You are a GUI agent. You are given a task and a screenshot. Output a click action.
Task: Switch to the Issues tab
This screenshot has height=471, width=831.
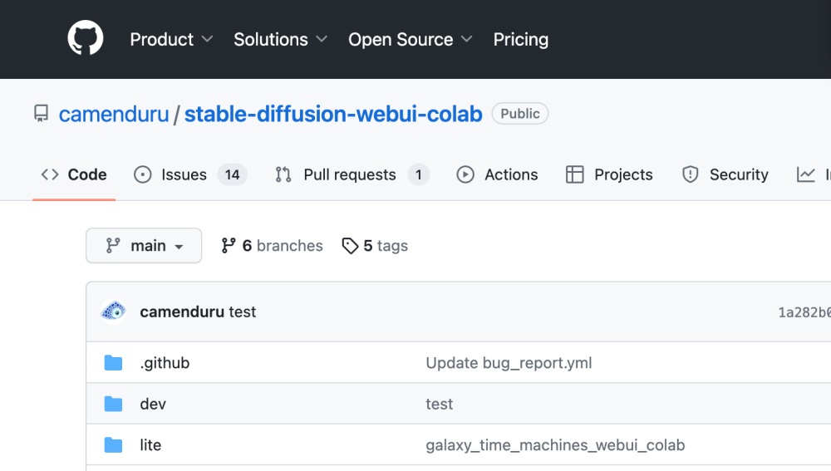(191, 174)
